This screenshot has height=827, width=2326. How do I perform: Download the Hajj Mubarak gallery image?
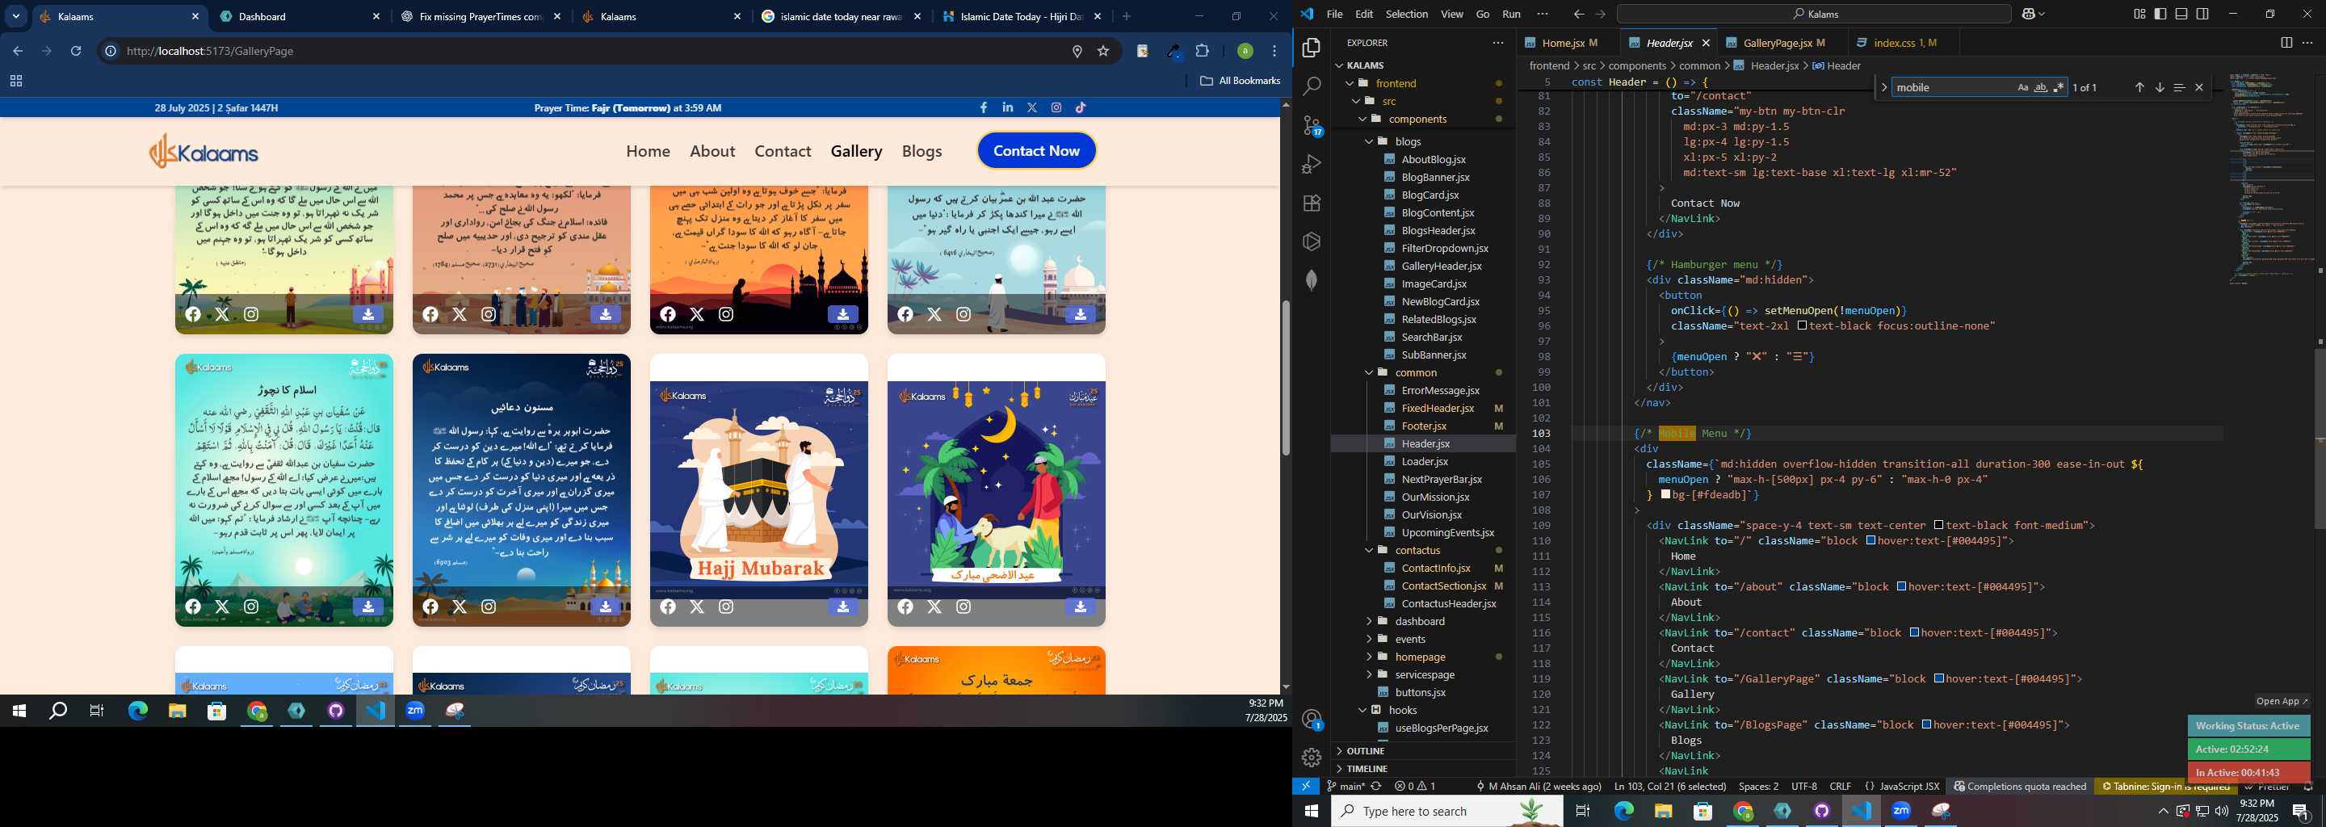(842, 607)
